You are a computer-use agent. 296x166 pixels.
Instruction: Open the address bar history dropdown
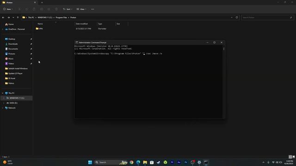pos(232,18)
